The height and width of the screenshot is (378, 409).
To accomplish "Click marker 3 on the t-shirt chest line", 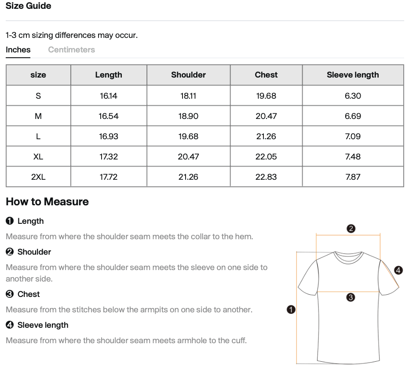I will 351,297.
